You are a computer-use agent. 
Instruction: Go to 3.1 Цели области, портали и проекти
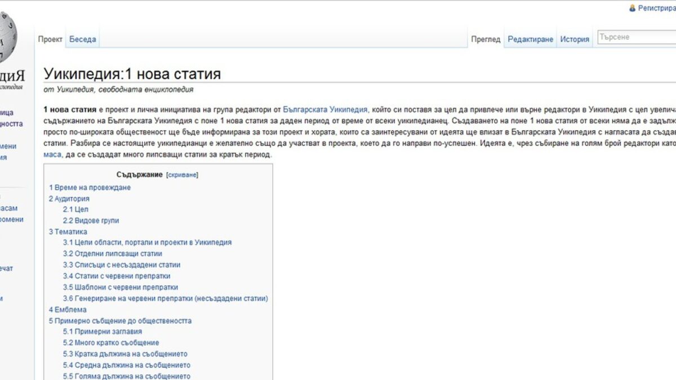pos(147,243)
